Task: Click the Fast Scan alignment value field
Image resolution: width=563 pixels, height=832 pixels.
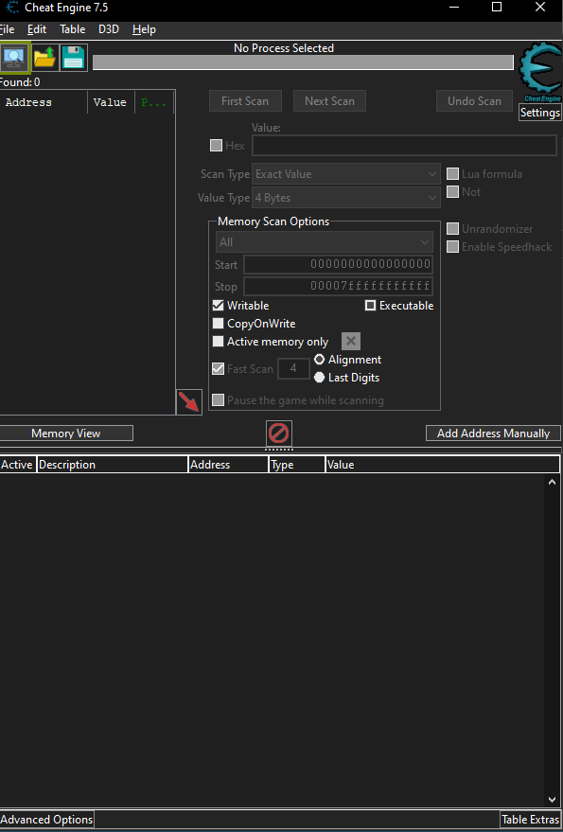Action: click(x=293, y=369)
